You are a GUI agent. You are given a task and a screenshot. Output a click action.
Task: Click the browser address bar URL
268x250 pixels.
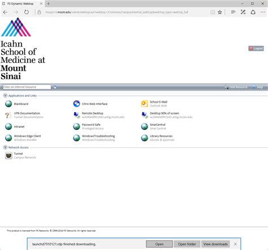pyautogui.click(x=116, y=12)
